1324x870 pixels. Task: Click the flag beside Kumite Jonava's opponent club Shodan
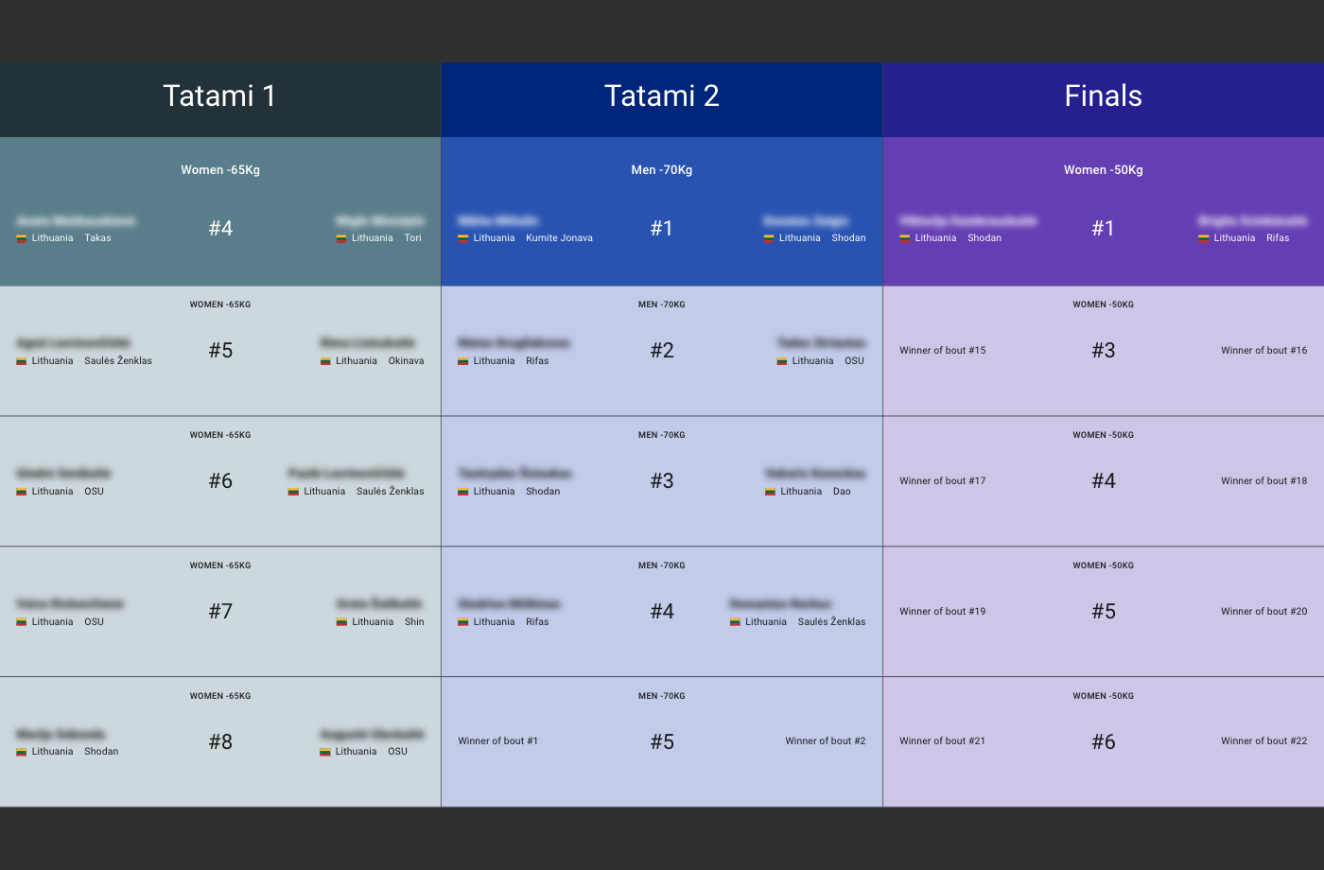pyautogui.click(x=769, y=238)
